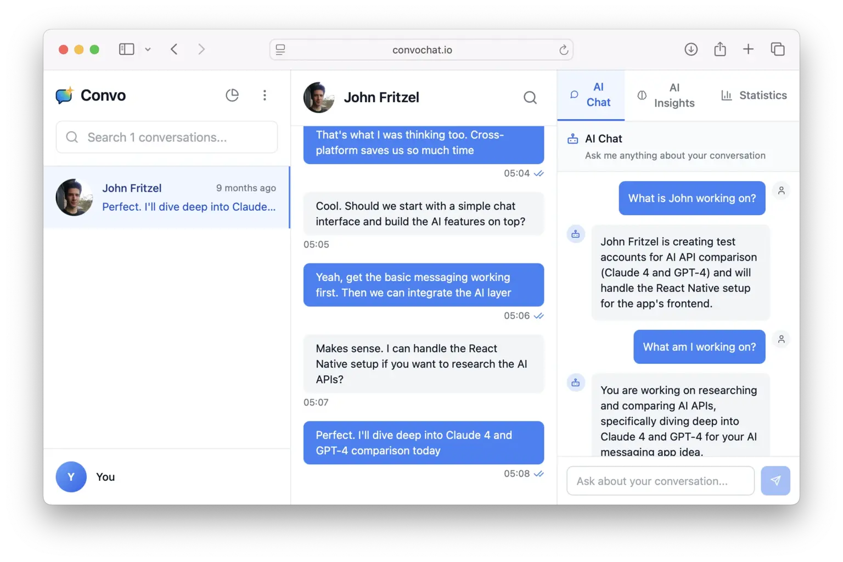843x562 pixels.
Task: Navigate back using the back arrow
Action: coord(174,49)
